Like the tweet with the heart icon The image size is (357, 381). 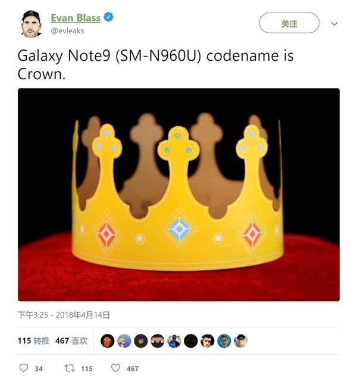115,368
